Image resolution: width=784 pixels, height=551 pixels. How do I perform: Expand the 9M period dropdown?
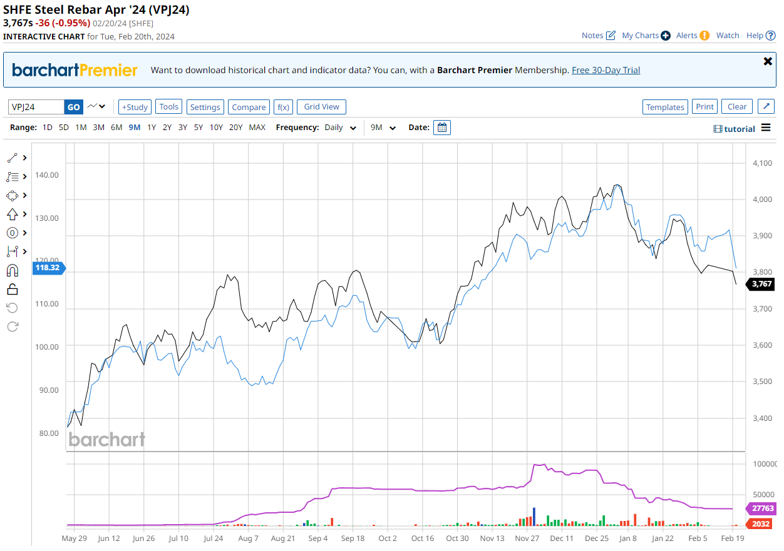coord(383,128)
